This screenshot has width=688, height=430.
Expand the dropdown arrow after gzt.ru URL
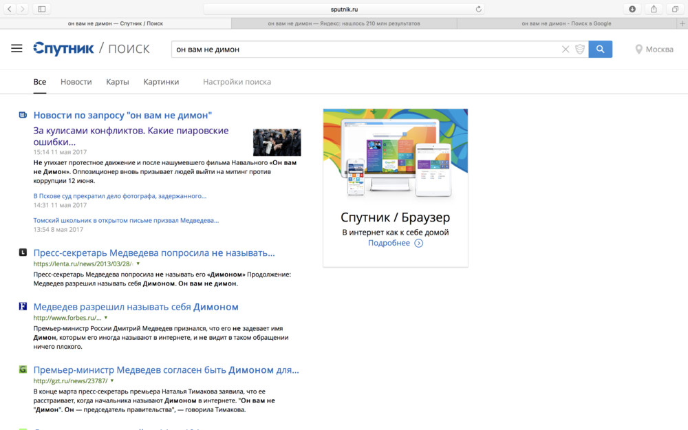[112, 381]
